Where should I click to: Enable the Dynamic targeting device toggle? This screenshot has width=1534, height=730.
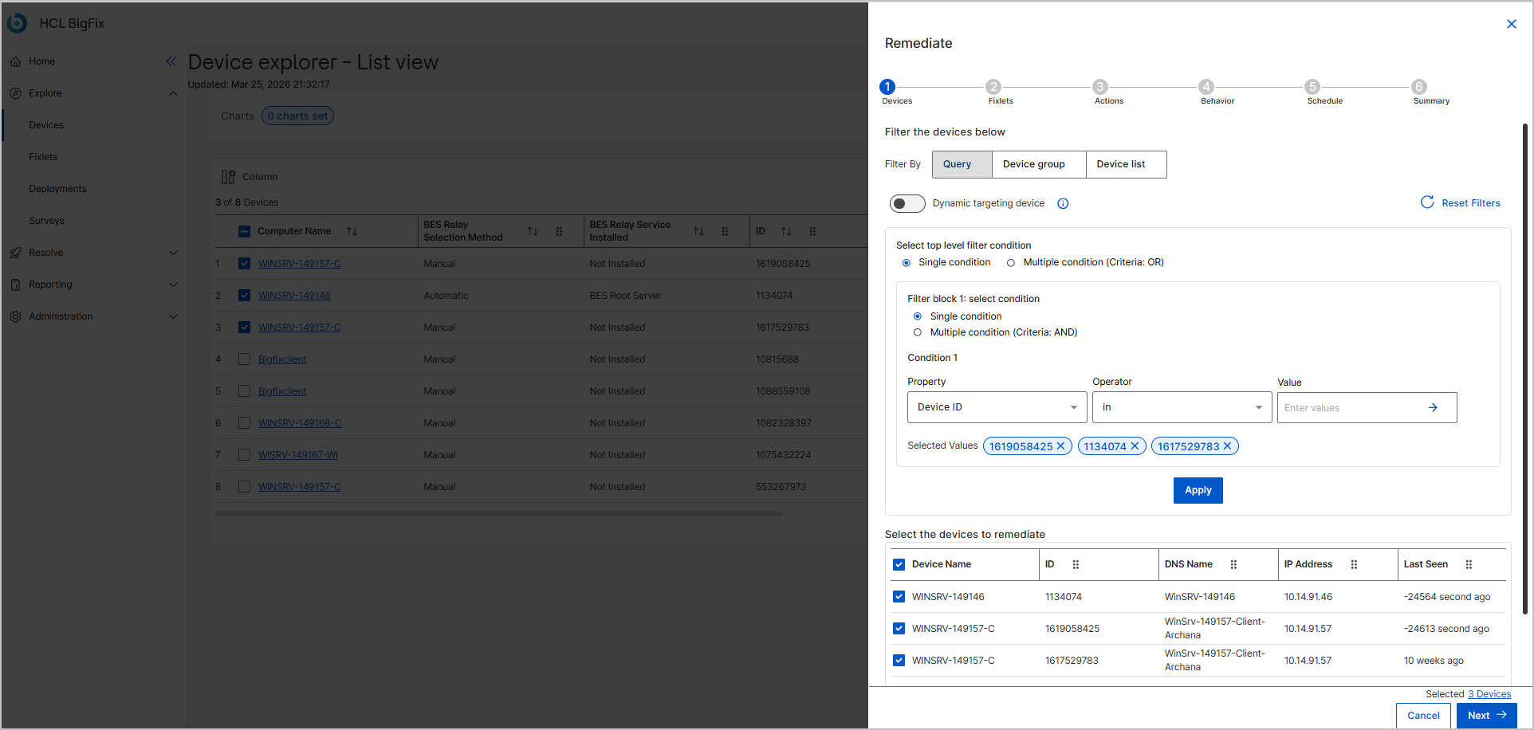pyautogui.click(x=907, y=204)
